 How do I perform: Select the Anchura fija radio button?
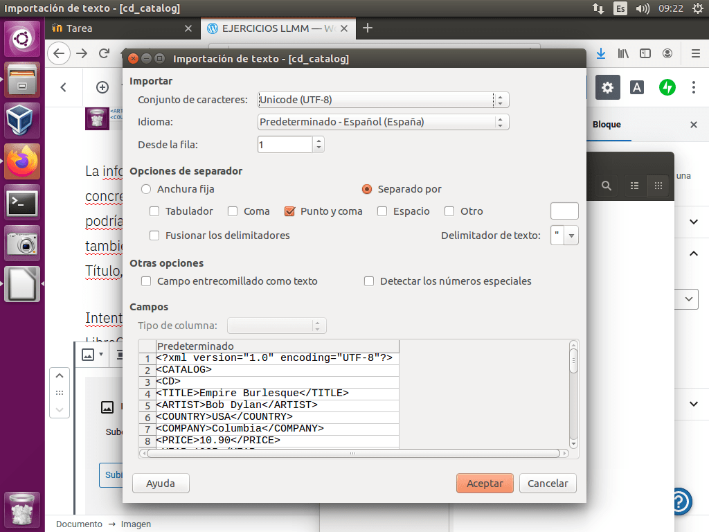[x=146, y=189]
